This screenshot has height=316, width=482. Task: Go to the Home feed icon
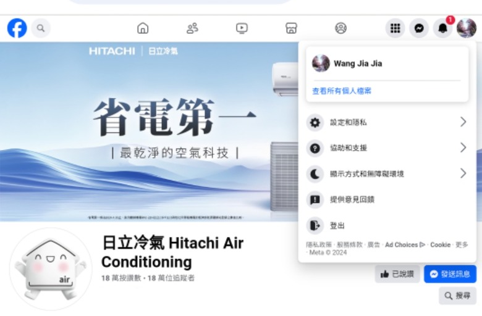[143, 28]
